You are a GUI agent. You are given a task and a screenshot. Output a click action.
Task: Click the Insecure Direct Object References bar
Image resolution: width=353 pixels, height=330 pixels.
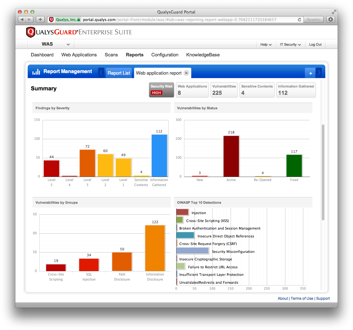[x=185, y=235]
